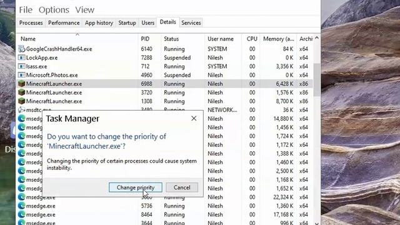Cancel the priority change dialog
The image size is (400, 225).
pos(182,187)
